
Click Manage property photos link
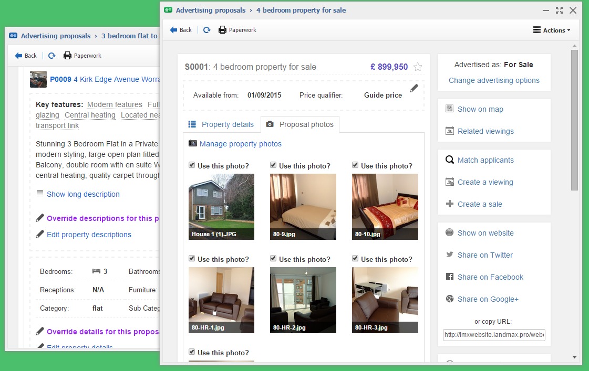(x=240, y=144)
